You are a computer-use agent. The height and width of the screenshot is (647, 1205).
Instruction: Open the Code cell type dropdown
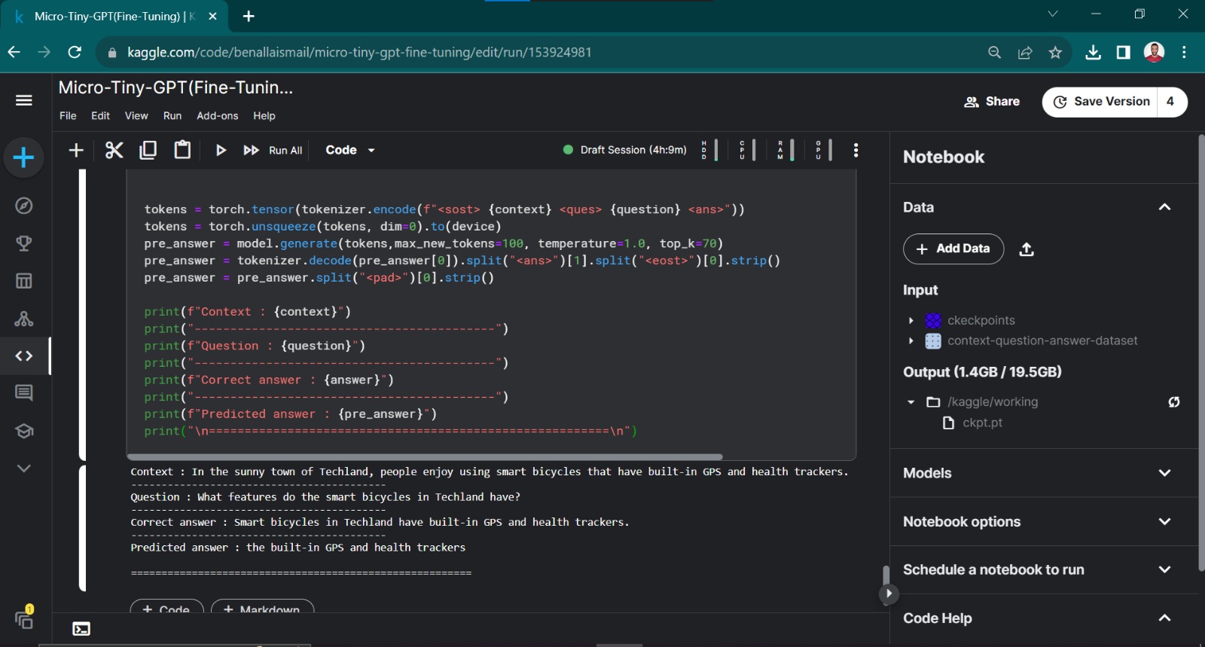[349, 151]
